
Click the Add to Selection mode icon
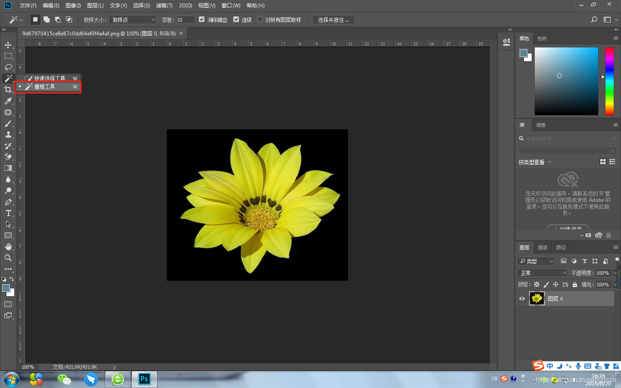click(47, 19)
